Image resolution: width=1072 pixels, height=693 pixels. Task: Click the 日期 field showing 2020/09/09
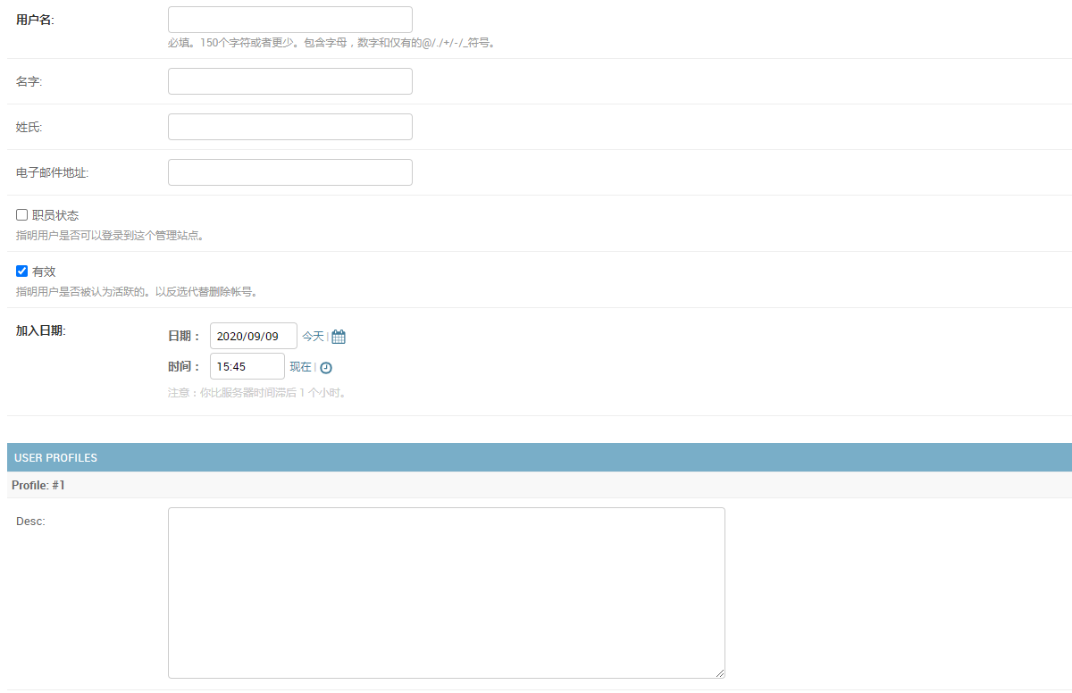tap(254, 336)
